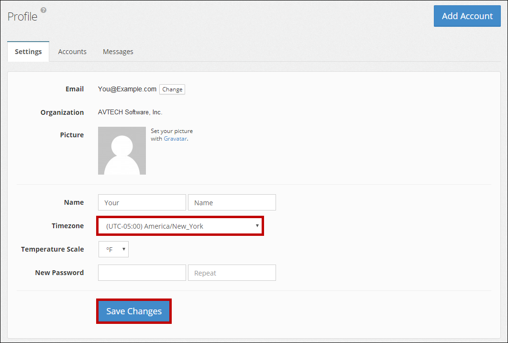Click the Add Account button
The height and width of the screenshot is (343, 508).
coord(467,16)
